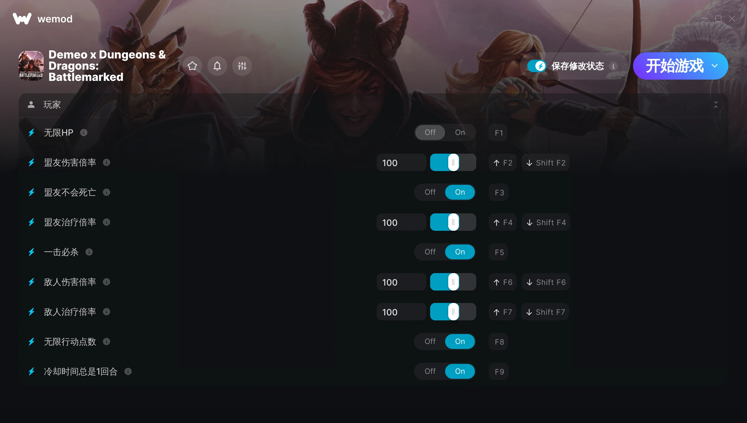Click info icon beside 冷却时间总是1回合

click(128, 371)
